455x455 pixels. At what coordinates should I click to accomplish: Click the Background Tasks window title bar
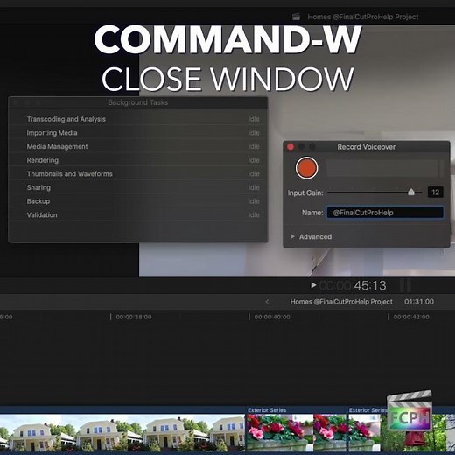point(138,102)
